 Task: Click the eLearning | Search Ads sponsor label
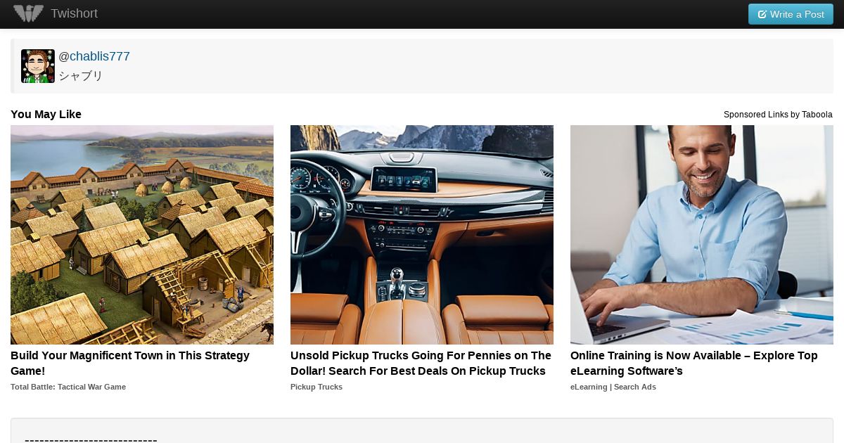click(x=613, y=387)
